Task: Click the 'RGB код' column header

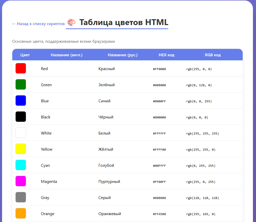Action: click(213, 55)
